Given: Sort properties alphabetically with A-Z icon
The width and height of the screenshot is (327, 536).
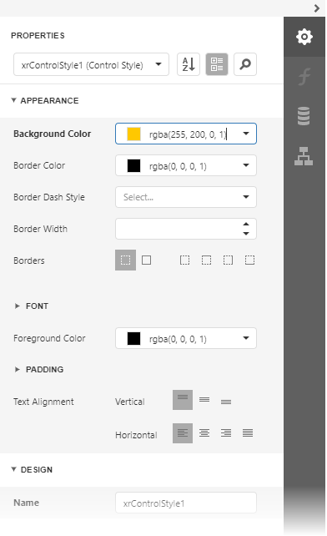Looking at the screenshot, I should pyautogui.click(x=189, y=64).
